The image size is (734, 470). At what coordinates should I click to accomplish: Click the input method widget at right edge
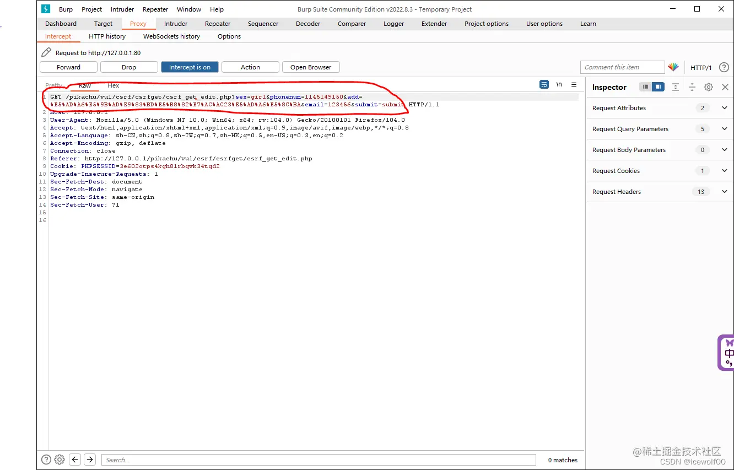coord(726,353)
